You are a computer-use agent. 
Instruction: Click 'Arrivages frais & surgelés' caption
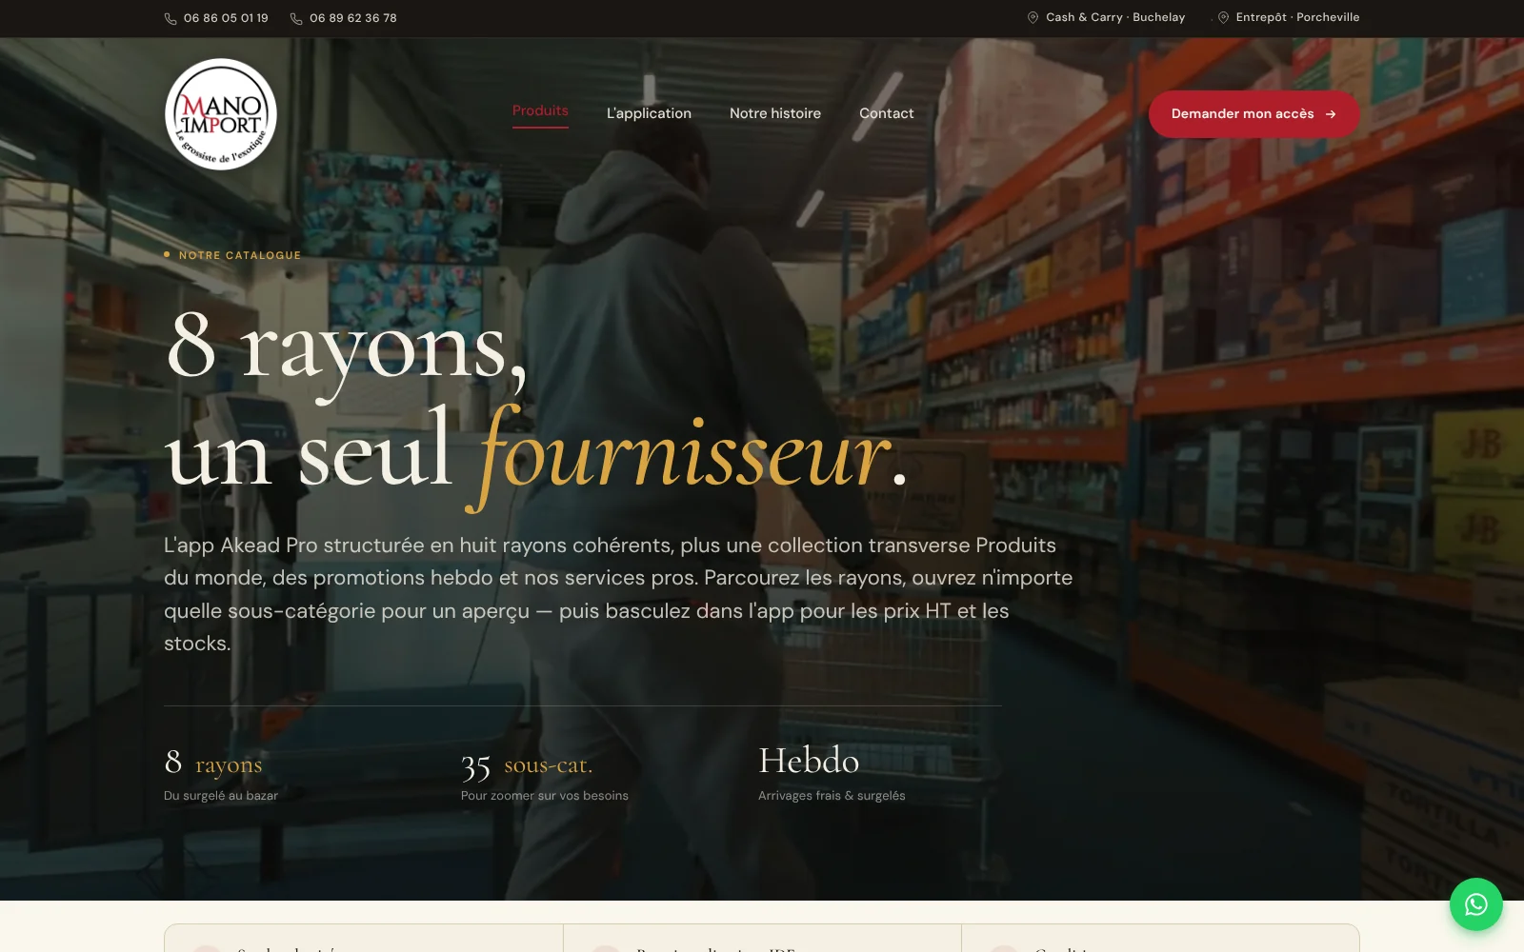832,796
